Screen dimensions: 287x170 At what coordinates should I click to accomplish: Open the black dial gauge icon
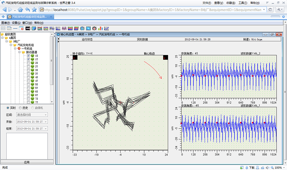tap(94, 28)
